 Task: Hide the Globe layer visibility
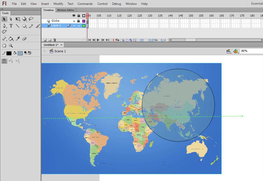[x=74, y=21]
